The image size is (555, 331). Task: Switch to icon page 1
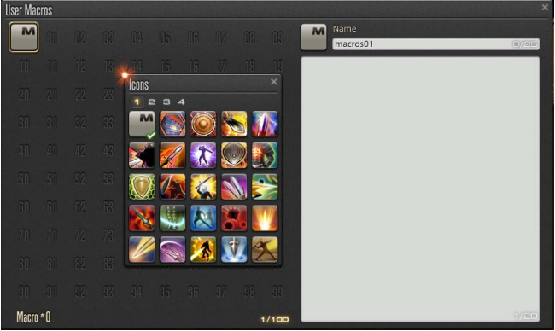coord(137,102)
